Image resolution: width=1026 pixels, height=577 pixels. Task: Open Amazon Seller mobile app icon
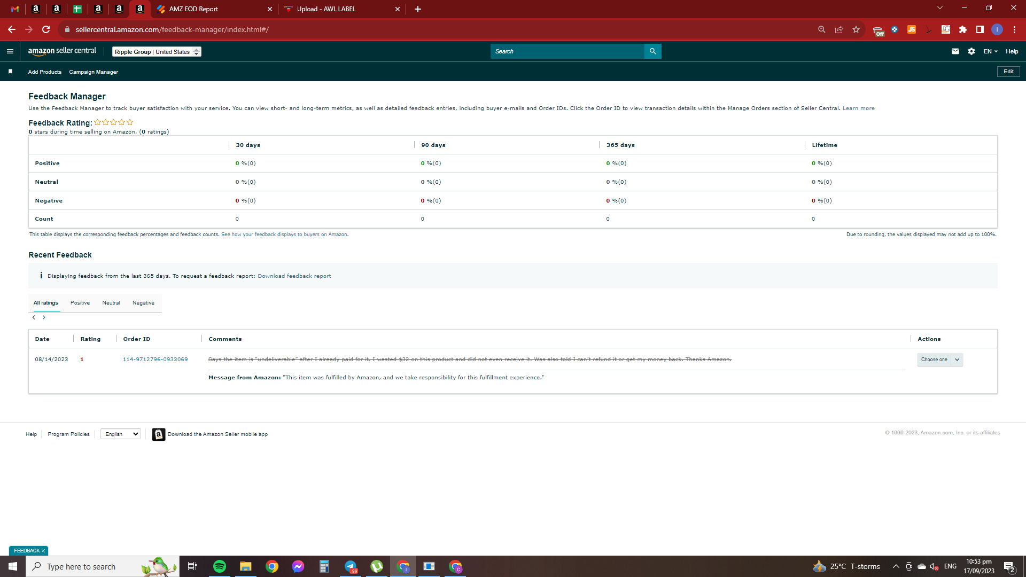click(158, 434)
